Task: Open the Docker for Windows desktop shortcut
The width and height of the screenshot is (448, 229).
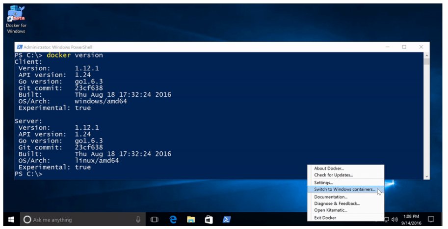Action: pyautogui.click(x=16, y=20)
